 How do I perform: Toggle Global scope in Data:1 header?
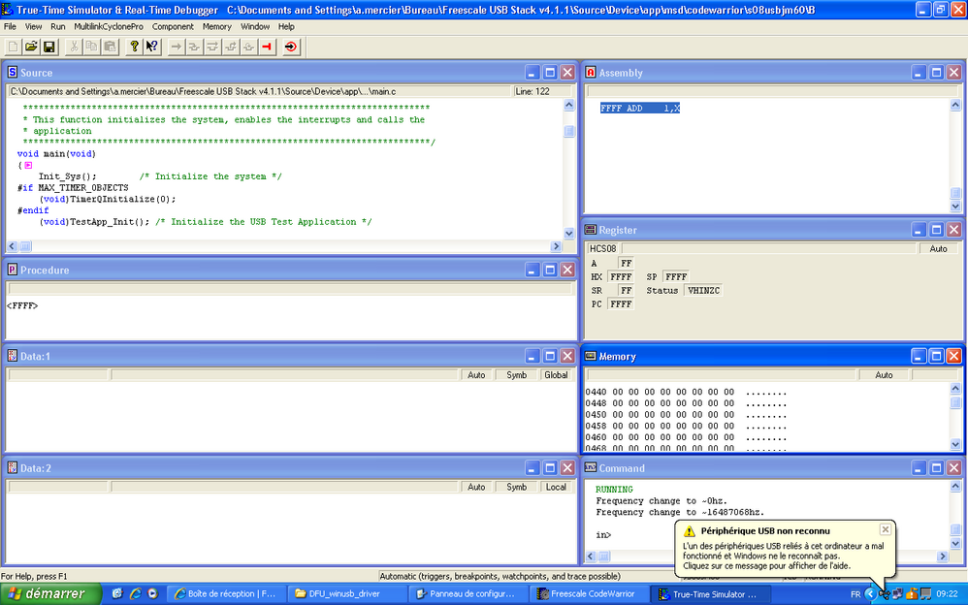pos(556,375)
